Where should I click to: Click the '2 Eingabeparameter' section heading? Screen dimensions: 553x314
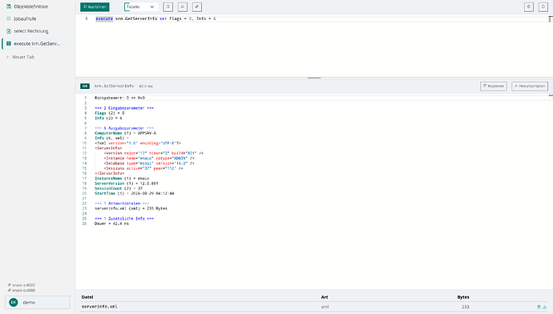point(124,108)
